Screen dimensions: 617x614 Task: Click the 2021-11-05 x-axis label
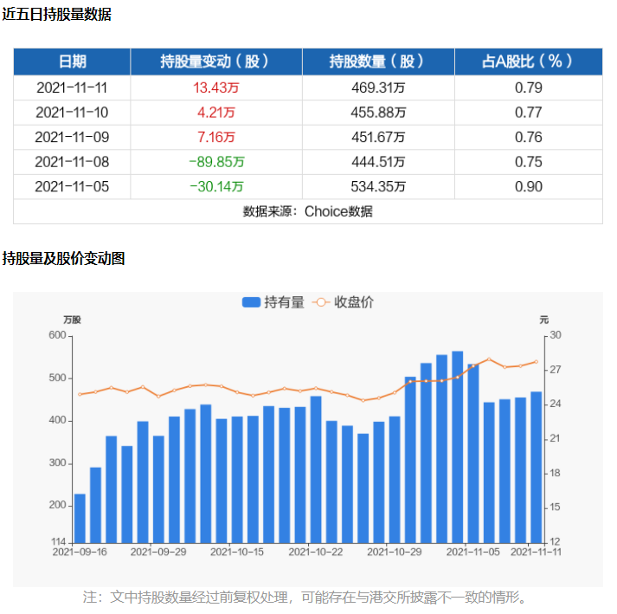(x=473, y=553)
